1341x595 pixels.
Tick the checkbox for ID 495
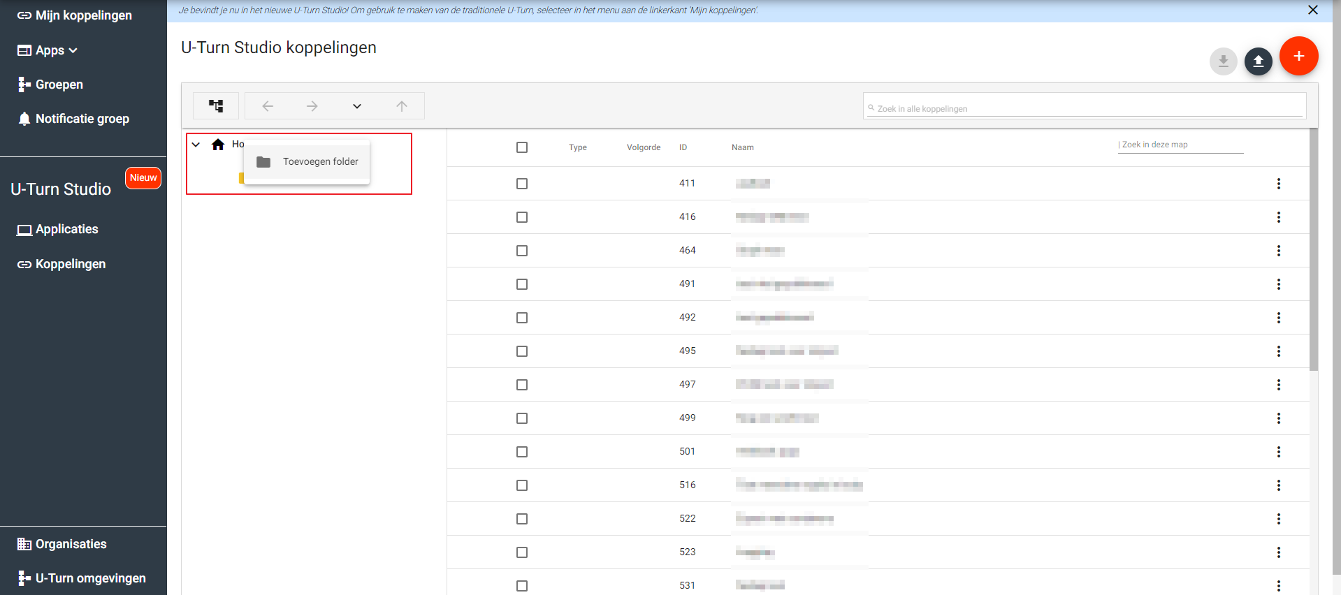point(522,351)
